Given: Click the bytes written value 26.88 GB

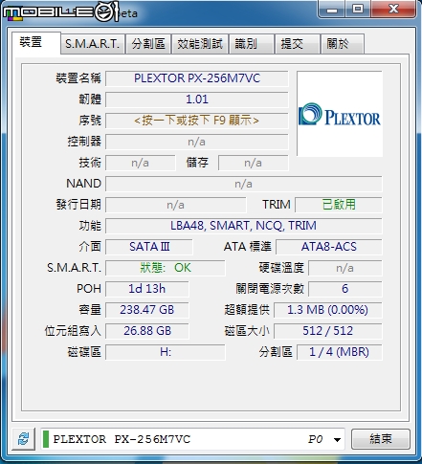Looking at the screenshot, I should [x=147, y=331].
